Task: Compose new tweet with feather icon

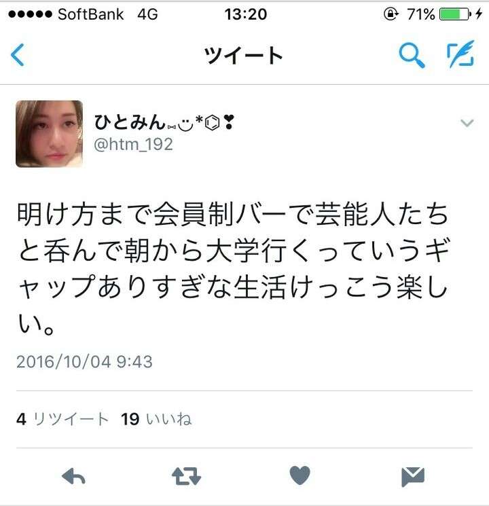Action: pos(460,54)
